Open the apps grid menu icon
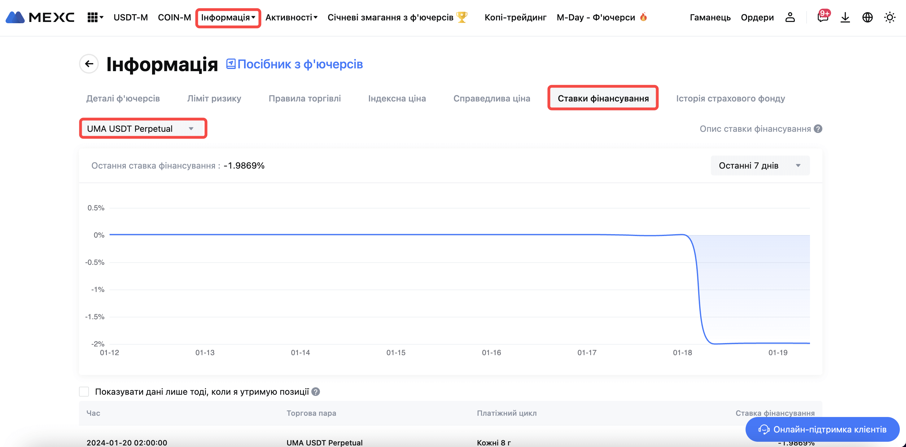 [93, 17]
